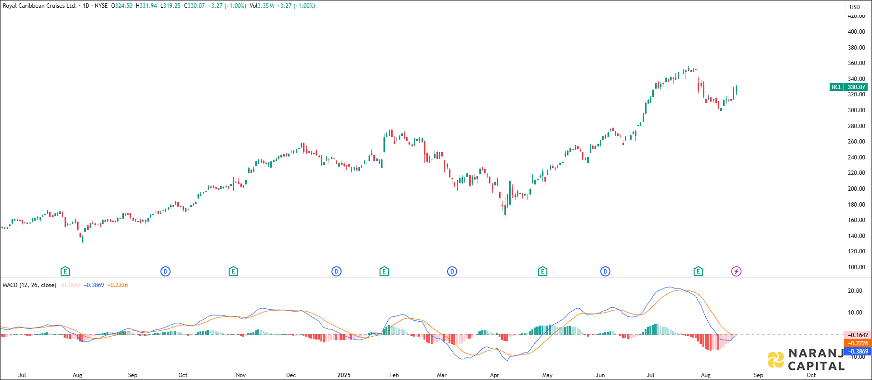The height and width of the screenshot is (380, 872).
Task: Click the 330.07 last price label
Action: pyautogui.click(x=857, y=87)
